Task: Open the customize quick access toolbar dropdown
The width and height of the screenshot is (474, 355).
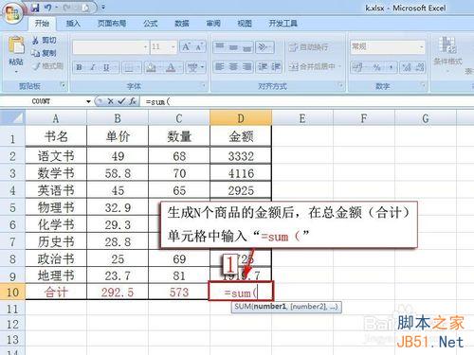Action: pos(103,8)
